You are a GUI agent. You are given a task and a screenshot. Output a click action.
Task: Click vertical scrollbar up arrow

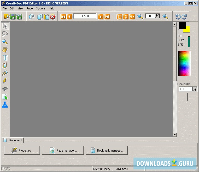(x=175, y=24)
